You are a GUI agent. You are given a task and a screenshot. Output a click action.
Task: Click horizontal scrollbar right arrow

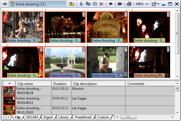pos(172,117)
